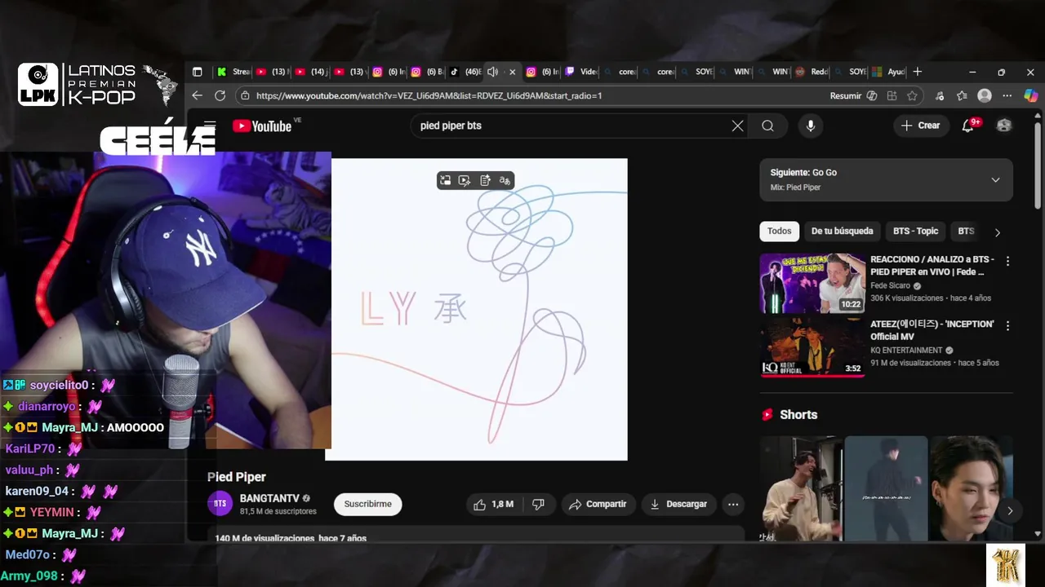
Task: Run search with the magnifier button
Action: coord(767,126)
